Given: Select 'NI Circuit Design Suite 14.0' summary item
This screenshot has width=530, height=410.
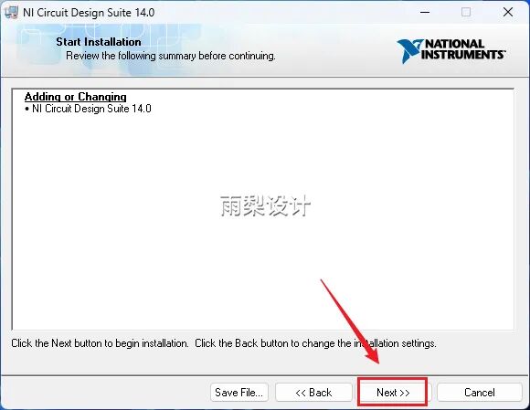Looking at the screenshot, I should [89, 109].
